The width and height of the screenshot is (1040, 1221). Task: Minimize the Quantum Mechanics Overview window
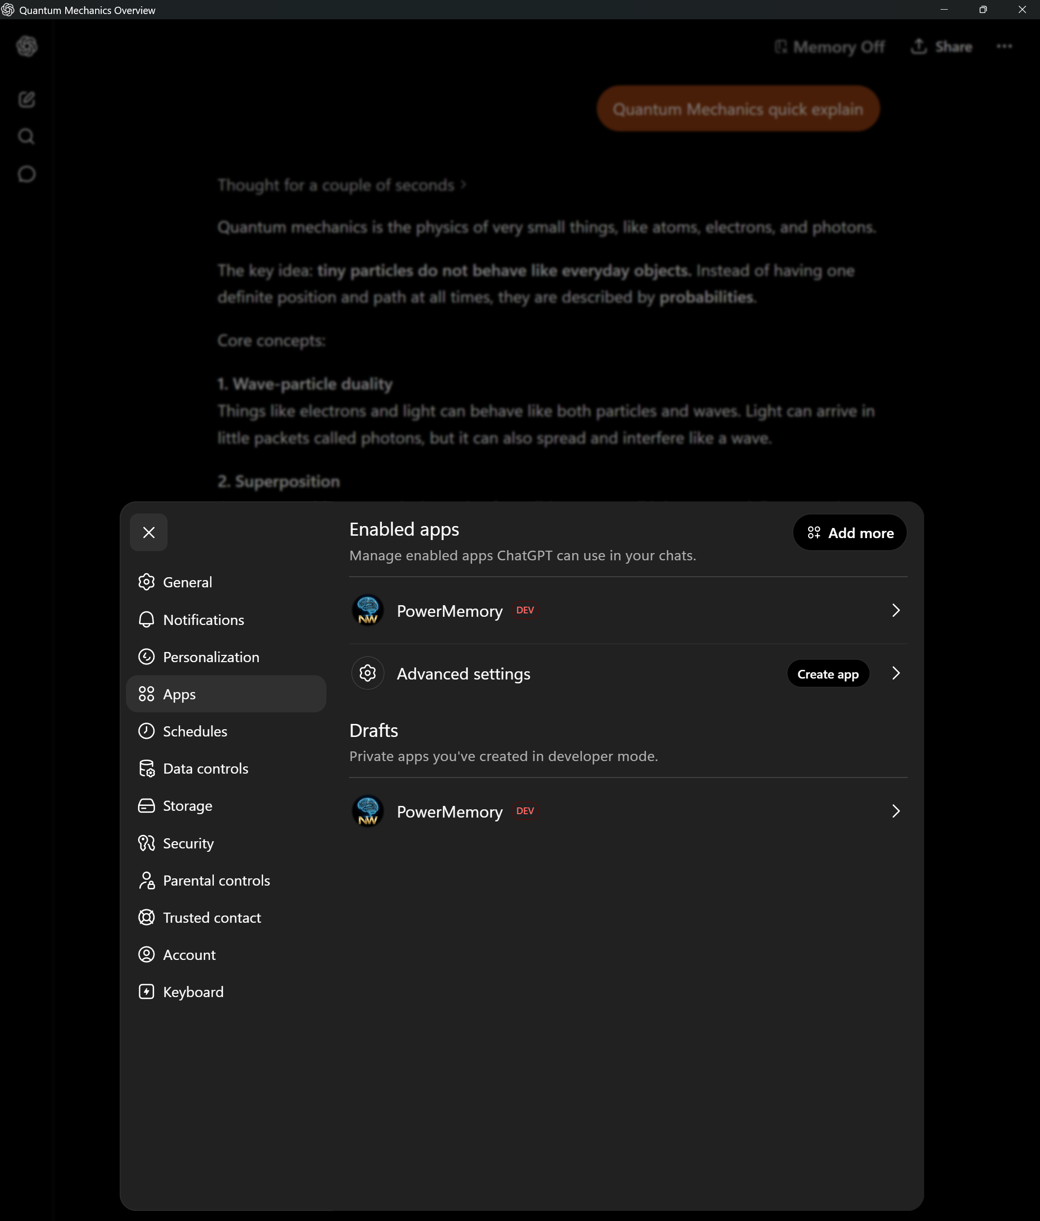coord(944,10)
